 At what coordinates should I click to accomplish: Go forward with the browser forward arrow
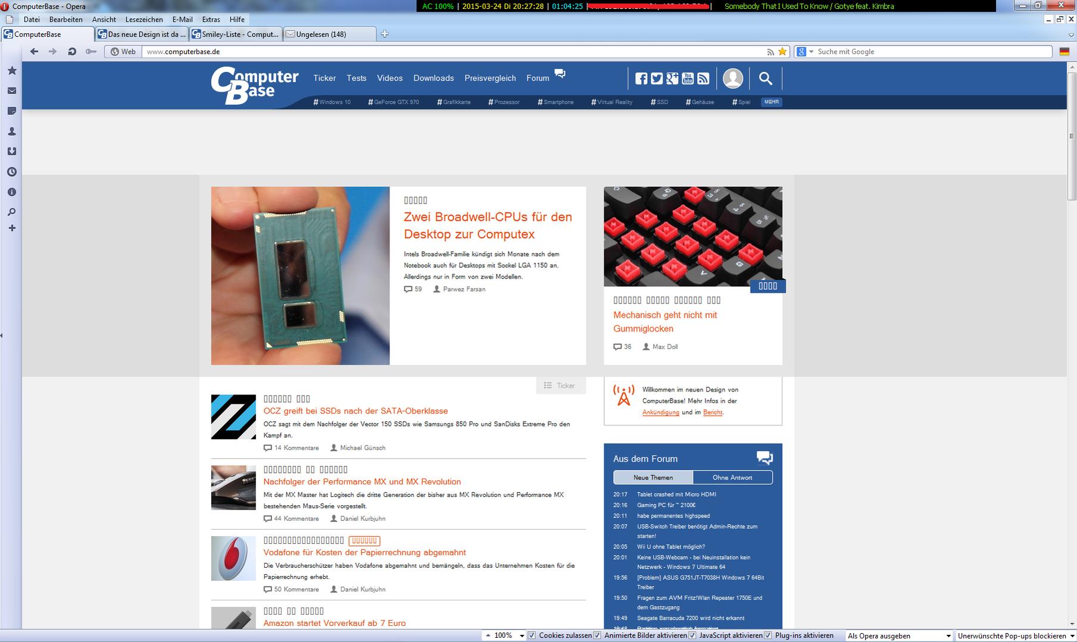53,52
